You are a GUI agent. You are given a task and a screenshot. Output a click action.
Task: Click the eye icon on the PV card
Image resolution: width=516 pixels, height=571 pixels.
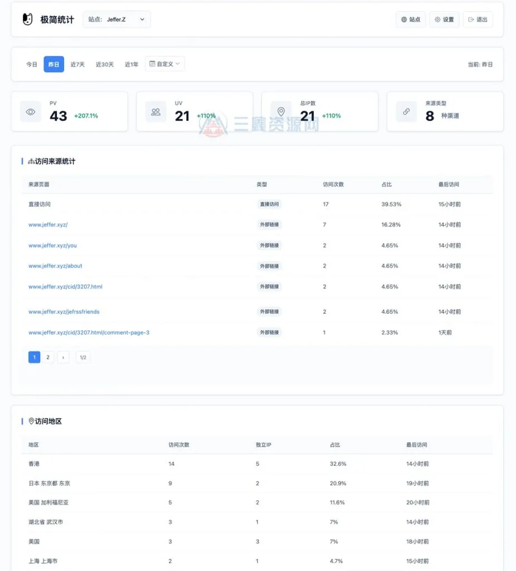point(30,112)
